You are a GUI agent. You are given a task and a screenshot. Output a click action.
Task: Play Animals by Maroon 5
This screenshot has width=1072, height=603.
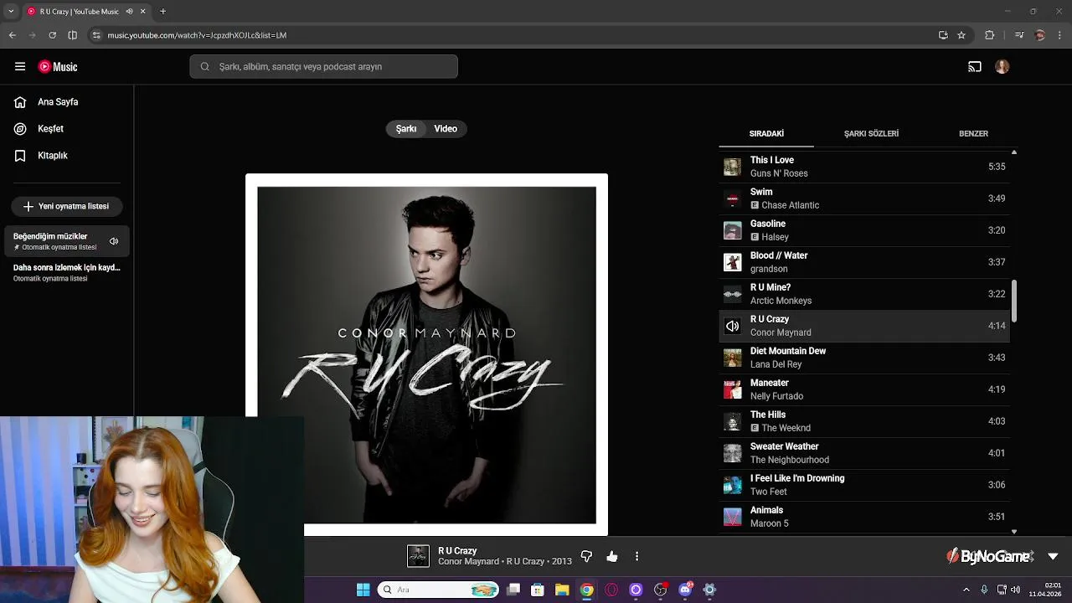click(864, 517)
